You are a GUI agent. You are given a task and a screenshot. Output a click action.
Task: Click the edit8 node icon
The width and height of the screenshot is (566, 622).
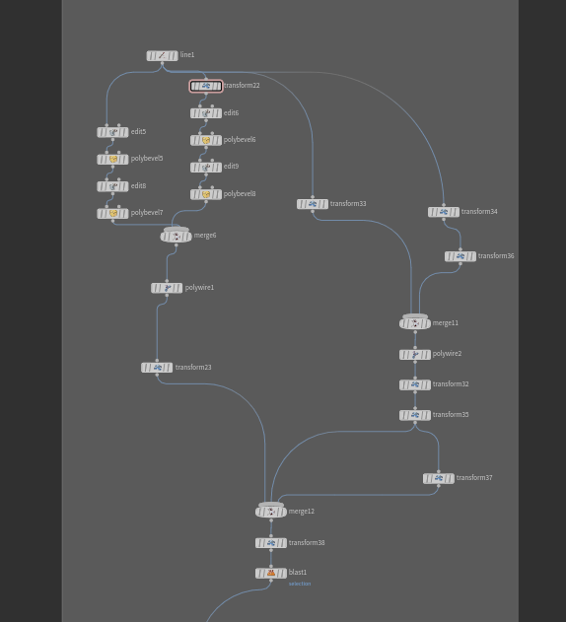[x=112, y=186]
